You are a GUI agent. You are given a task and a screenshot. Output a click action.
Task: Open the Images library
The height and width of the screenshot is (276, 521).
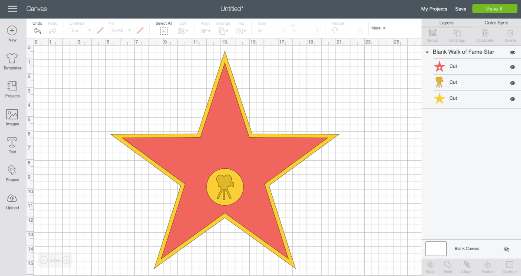click(12, 118)
